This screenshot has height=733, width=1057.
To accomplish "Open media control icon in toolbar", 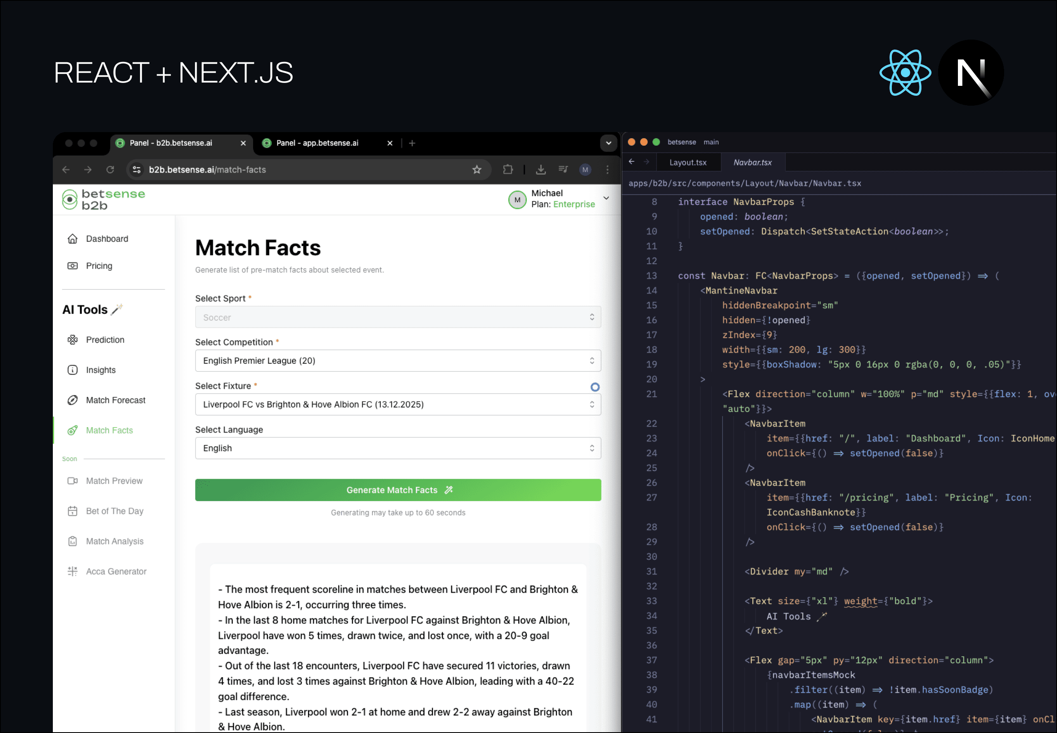I will (x=563, y=170).
